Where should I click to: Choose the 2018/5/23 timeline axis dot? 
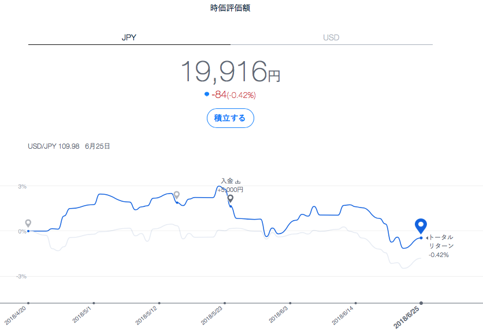225,303
